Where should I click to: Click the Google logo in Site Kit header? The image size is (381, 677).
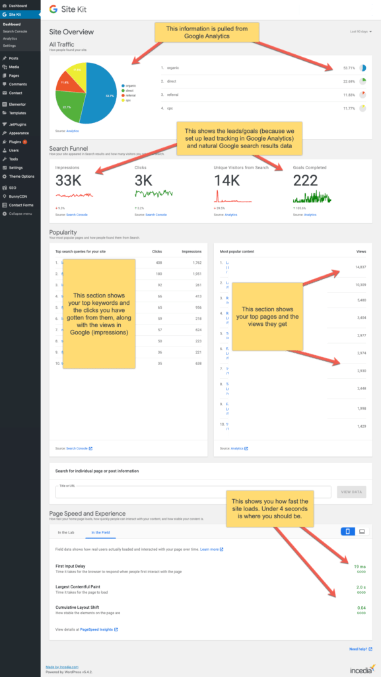pos(53,9)
